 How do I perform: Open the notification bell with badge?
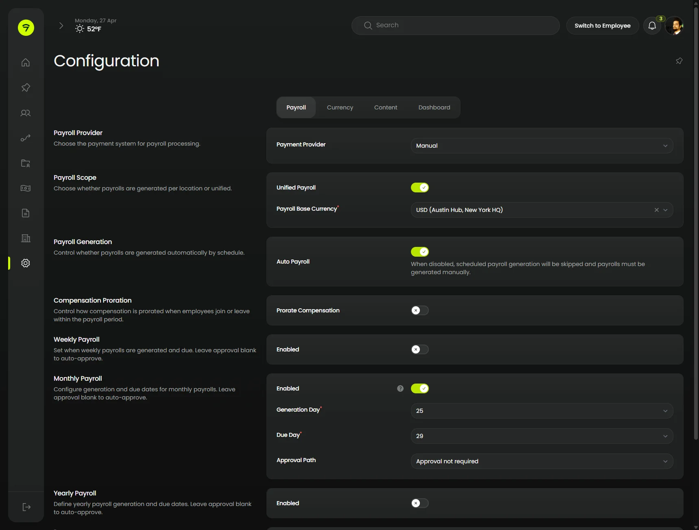pos(652,25)
